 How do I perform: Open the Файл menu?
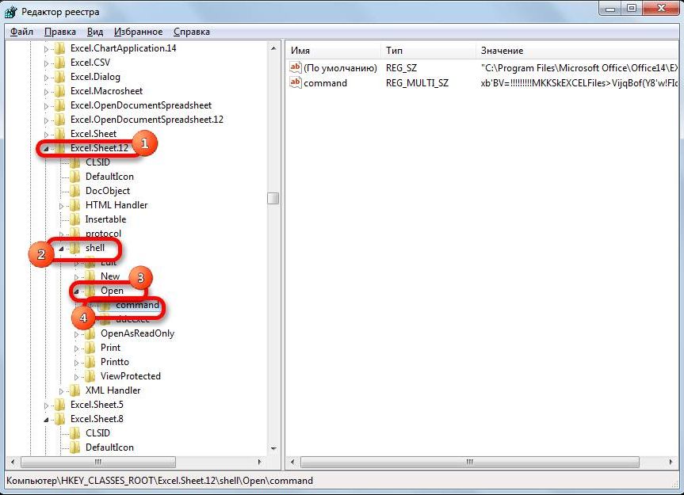coord(21,32)
